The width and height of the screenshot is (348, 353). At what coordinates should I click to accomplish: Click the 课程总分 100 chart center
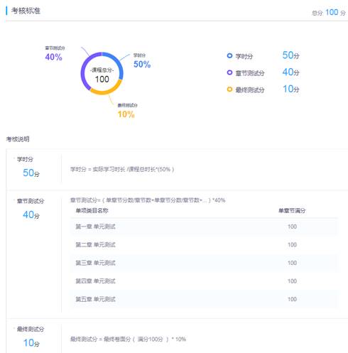click(102, 75)
